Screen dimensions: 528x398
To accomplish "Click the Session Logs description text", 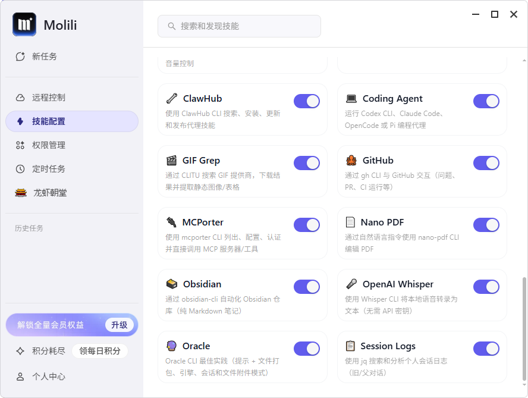I will 396,367.
